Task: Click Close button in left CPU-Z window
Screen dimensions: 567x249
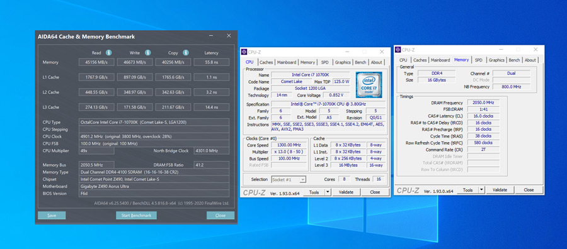Action: [x=375, y=192]
